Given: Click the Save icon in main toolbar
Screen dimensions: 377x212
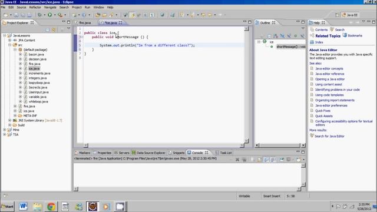Looking at the screenshot, I should point(16,15).
